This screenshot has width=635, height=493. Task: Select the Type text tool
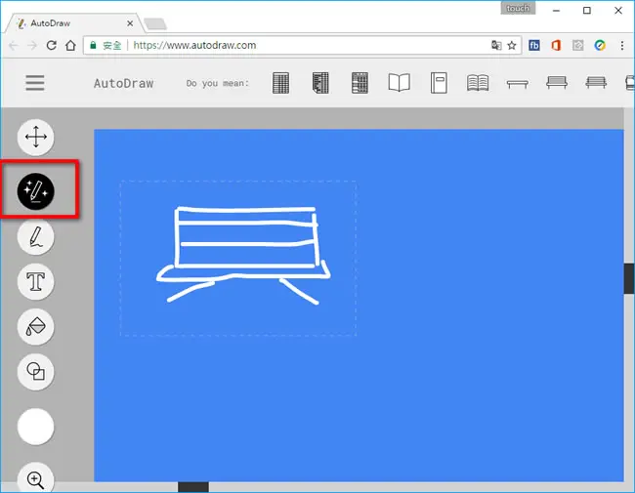click(x=35, y=281)
